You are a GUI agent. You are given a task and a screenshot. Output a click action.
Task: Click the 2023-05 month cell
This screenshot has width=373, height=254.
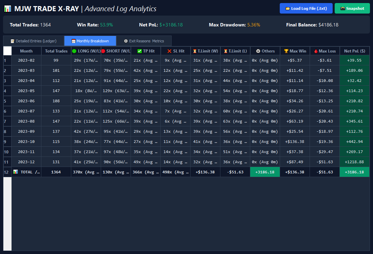click(x=26, y=91)
